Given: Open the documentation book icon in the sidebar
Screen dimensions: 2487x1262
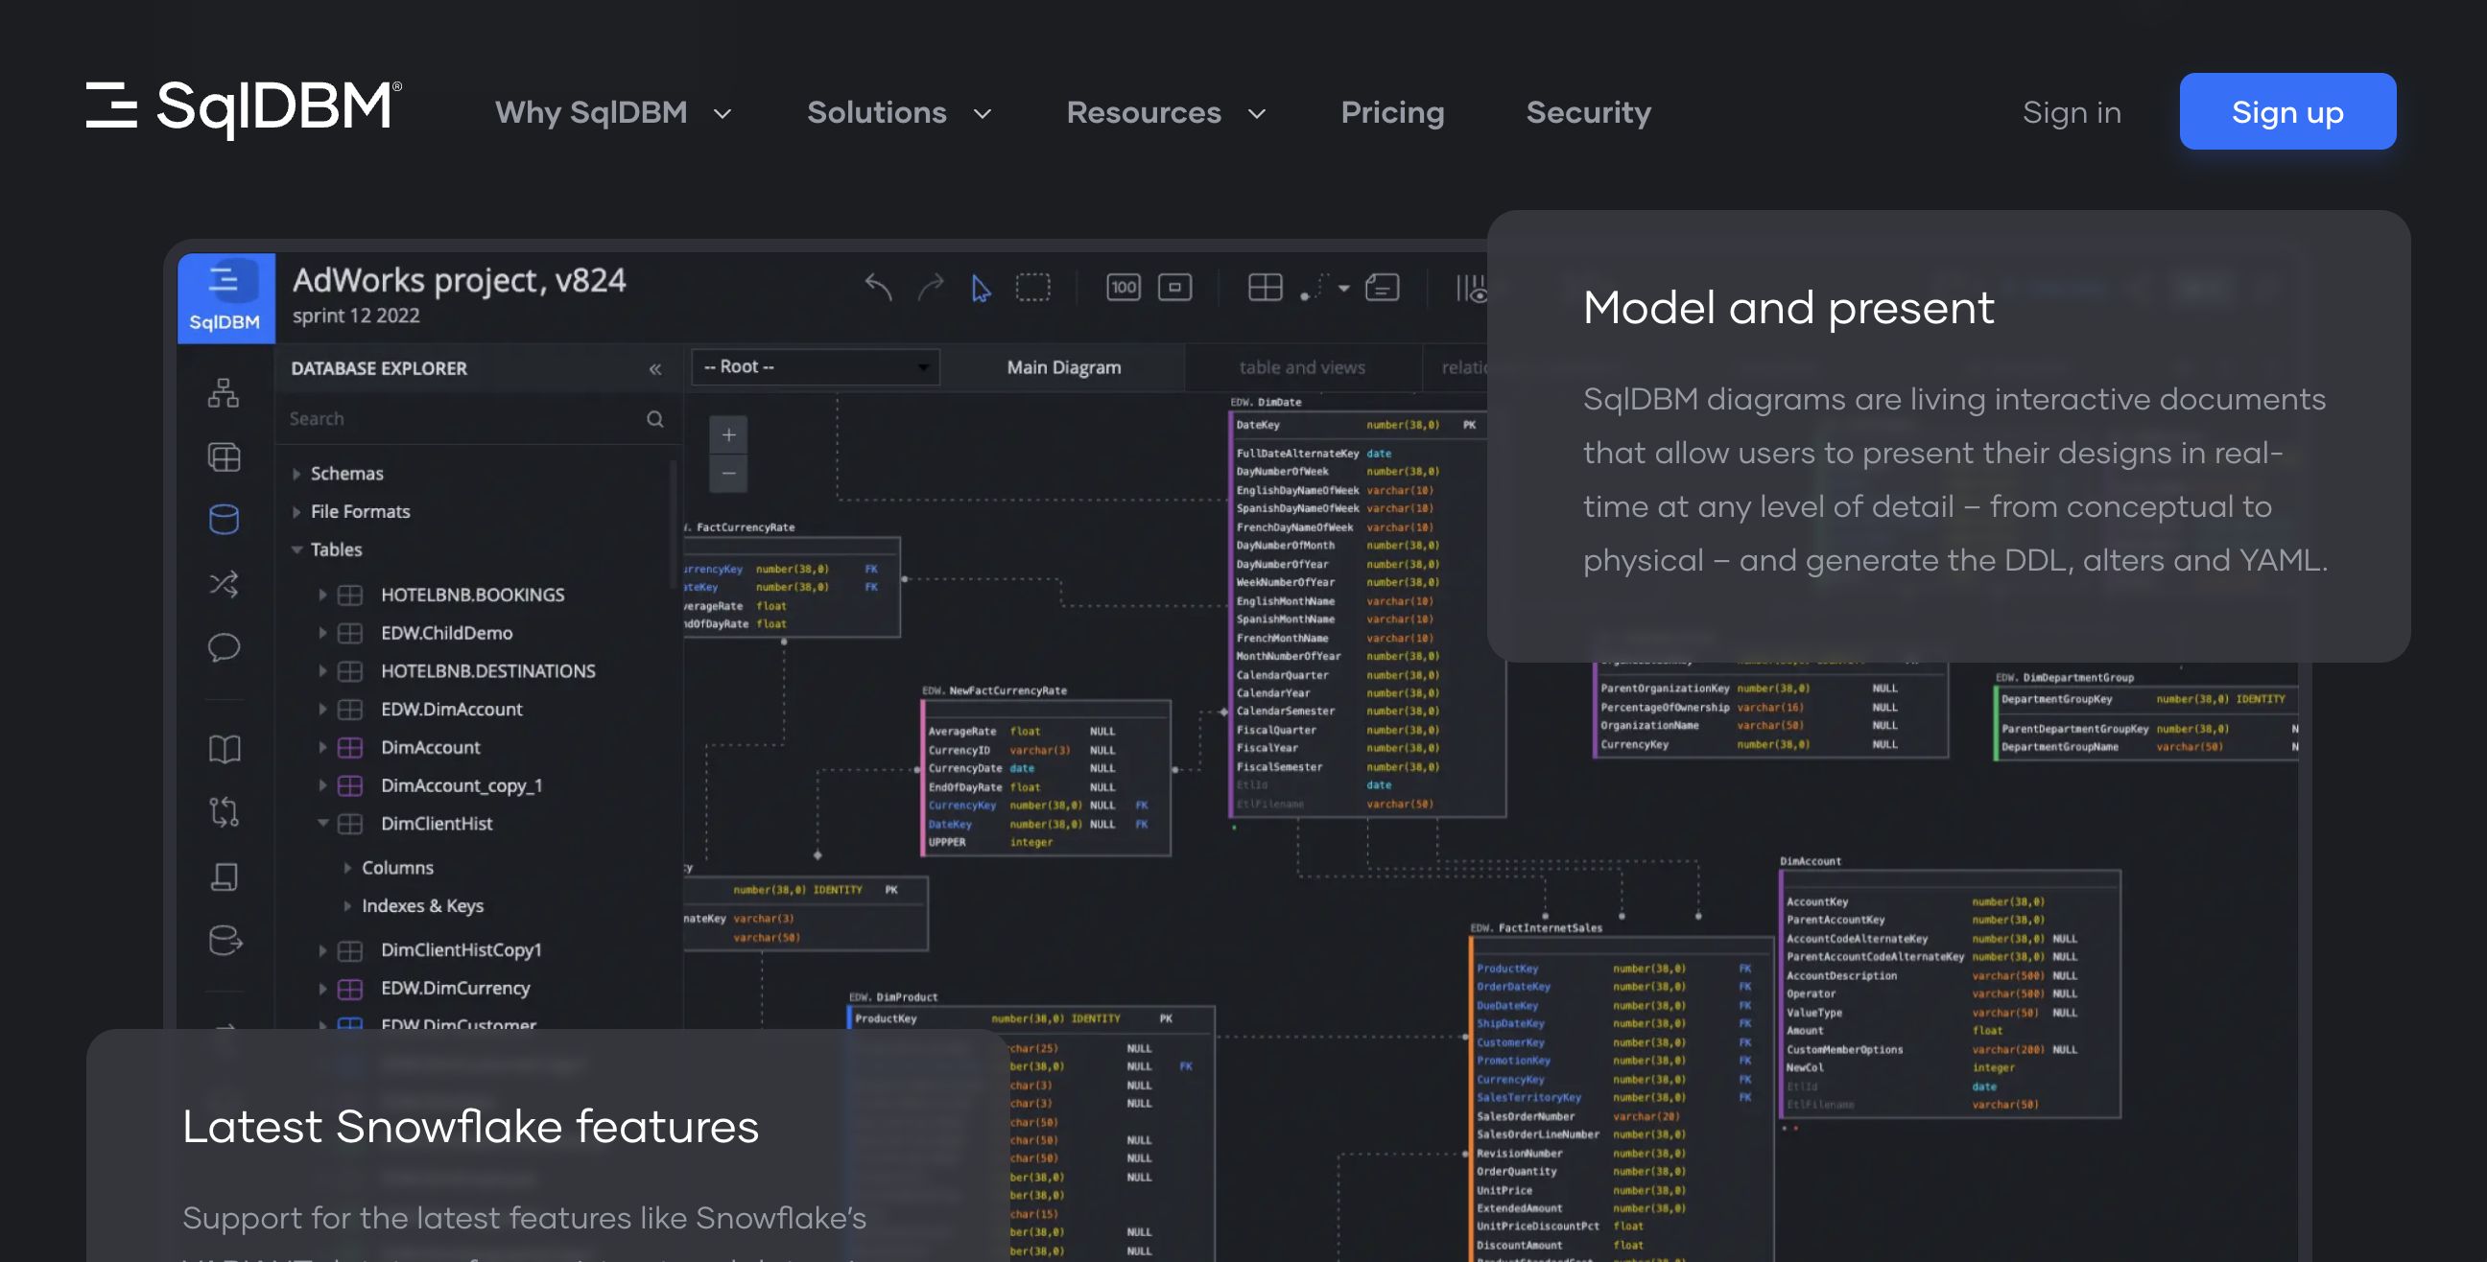Looking at the screenshot, I should [x=224, y=748].
